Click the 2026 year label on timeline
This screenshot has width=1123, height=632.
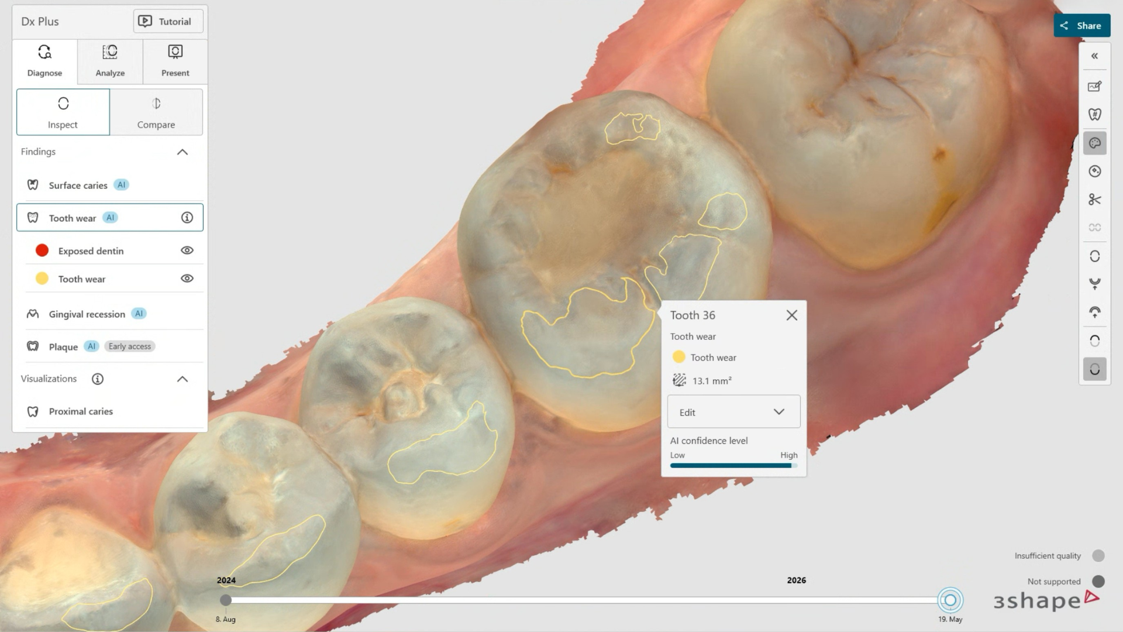(x=797, y=581)
